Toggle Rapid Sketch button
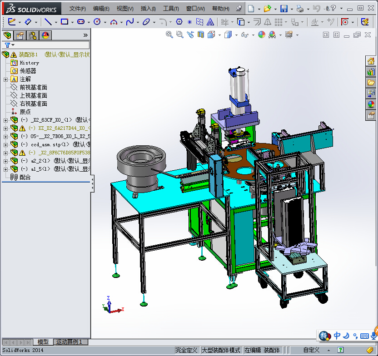378x356 pixels. point(365,22)
